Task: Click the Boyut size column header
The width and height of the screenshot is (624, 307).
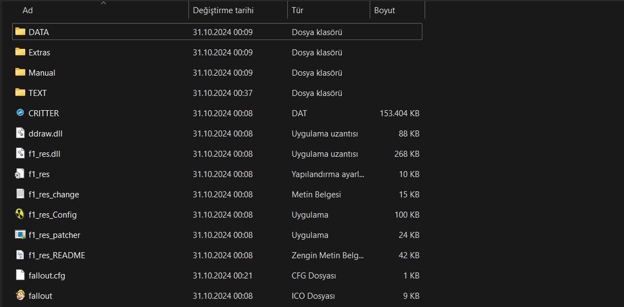Action: tap(385, 10)
